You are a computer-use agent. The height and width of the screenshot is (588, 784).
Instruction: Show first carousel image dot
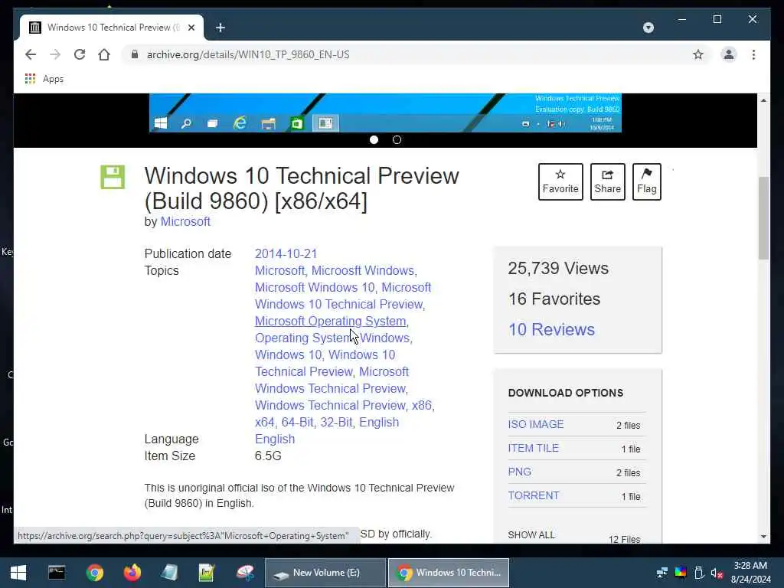tap(374, 140)
